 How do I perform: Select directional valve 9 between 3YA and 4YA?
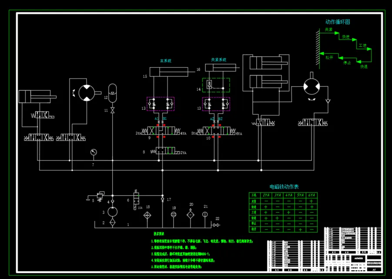[161, 131]
